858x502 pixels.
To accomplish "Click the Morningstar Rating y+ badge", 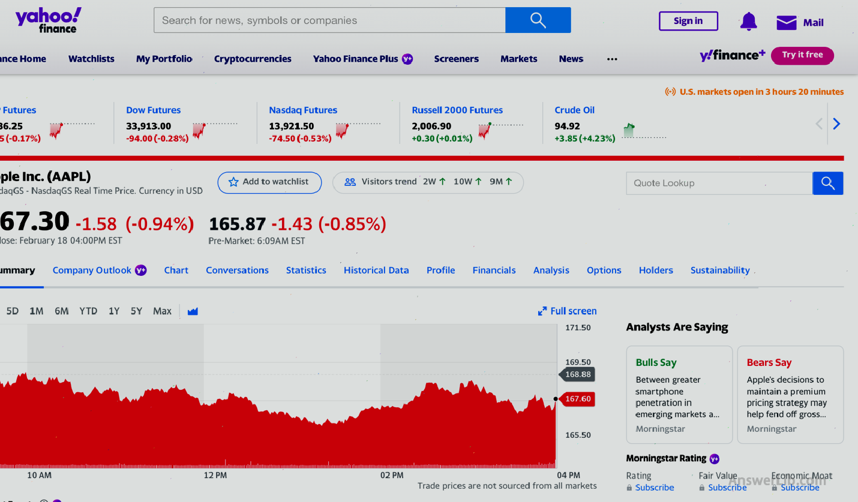I will pyautogui.click(x=715, y=459).
